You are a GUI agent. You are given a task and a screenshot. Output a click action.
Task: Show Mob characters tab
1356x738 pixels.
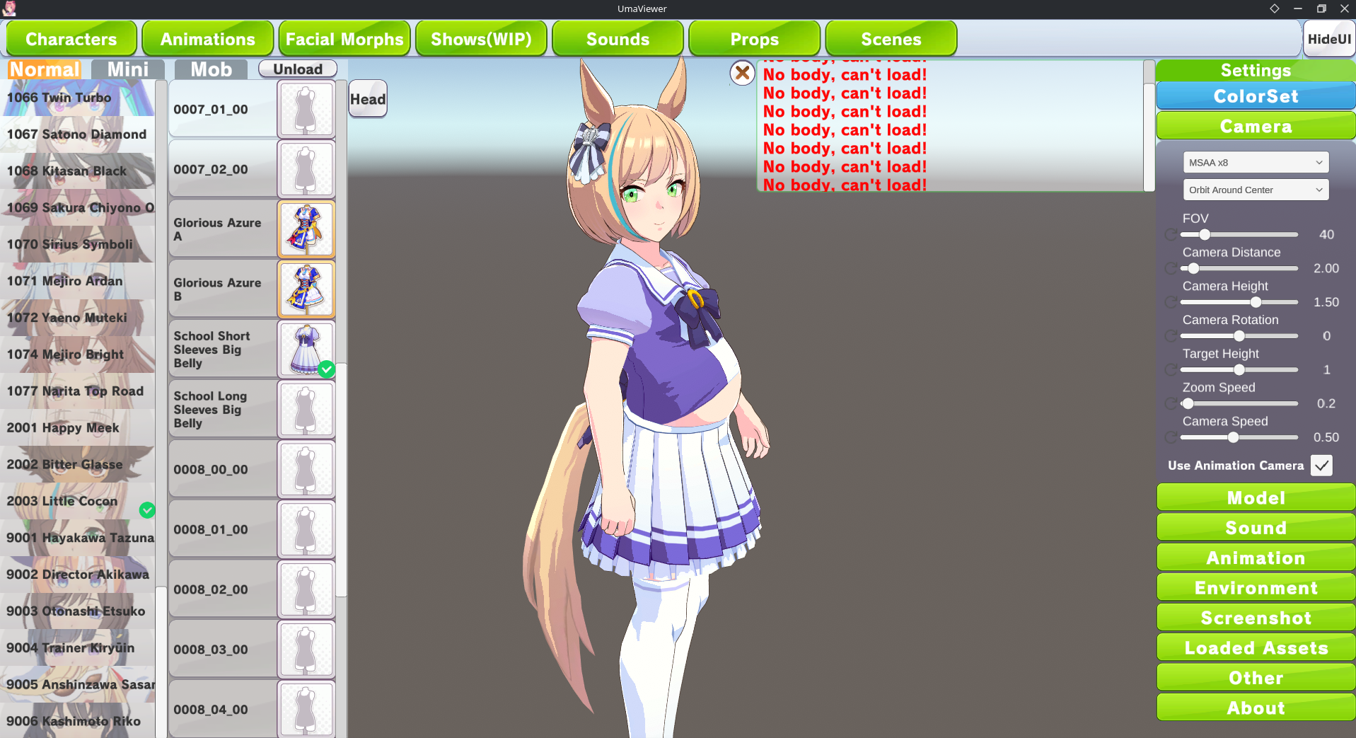click(211, 69)
